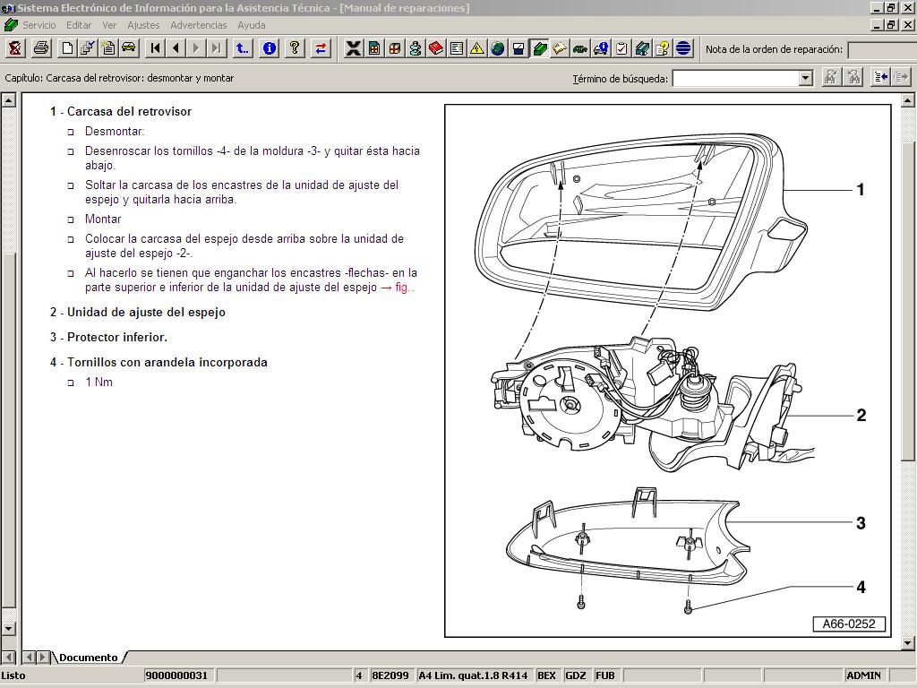
Task: Click the tab scroll right arrow
Action: (x=43, y=657)
